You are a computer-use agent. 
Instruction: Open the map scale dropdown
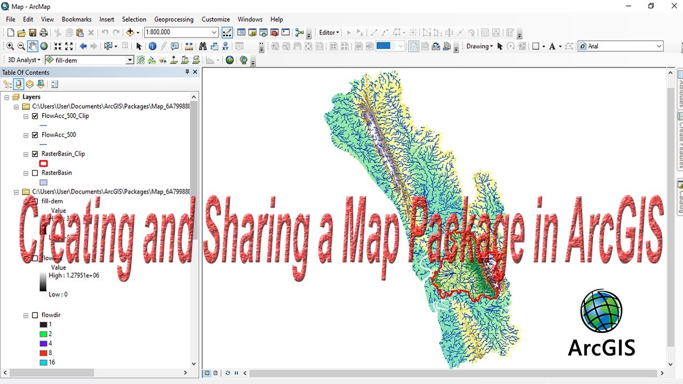pos(215,33)
